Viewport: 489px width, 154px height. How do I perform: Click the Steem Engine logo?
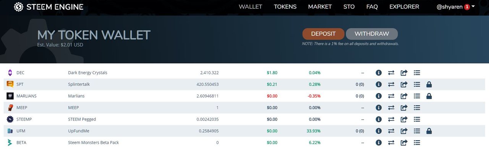49,7
